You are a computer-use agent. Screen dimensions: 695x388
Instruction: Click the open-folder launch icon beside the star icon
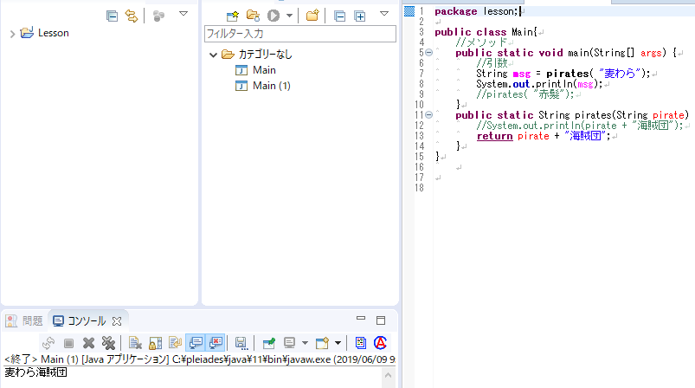pos(253,16)
